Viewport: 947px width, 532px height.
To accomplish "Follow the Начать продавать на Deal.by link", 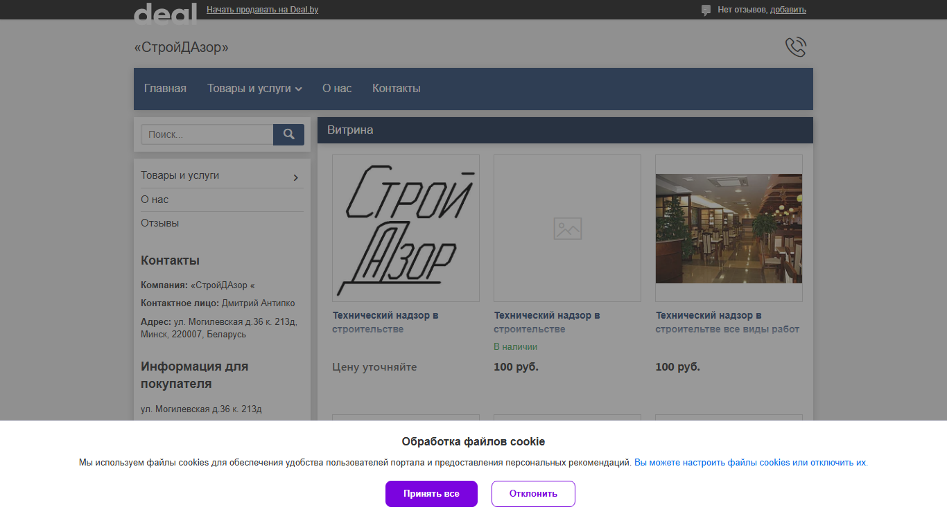I will (262, 10).
